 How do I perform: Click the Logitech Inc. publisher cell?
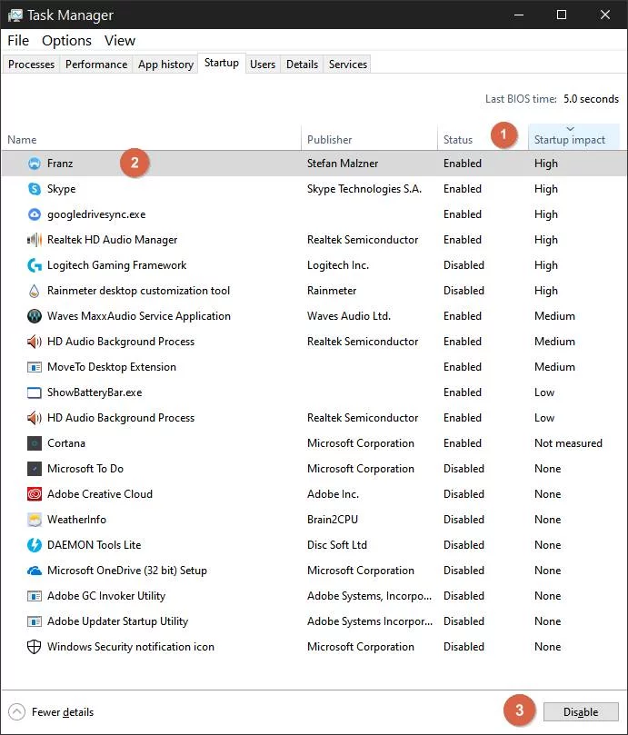click(338, 265)
